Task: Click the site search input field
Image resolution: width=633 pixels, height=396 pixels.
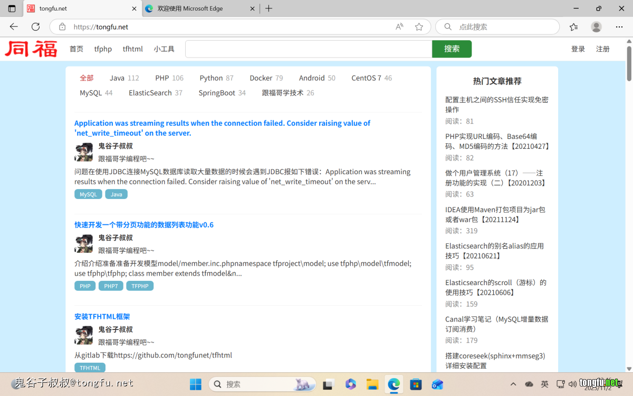Action: 308,49
